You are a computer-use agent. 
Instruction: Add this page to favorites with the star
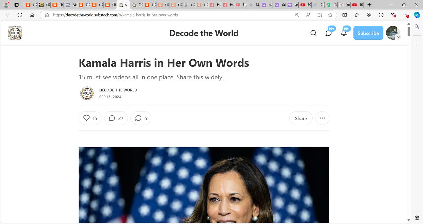[x=330, y=15]
